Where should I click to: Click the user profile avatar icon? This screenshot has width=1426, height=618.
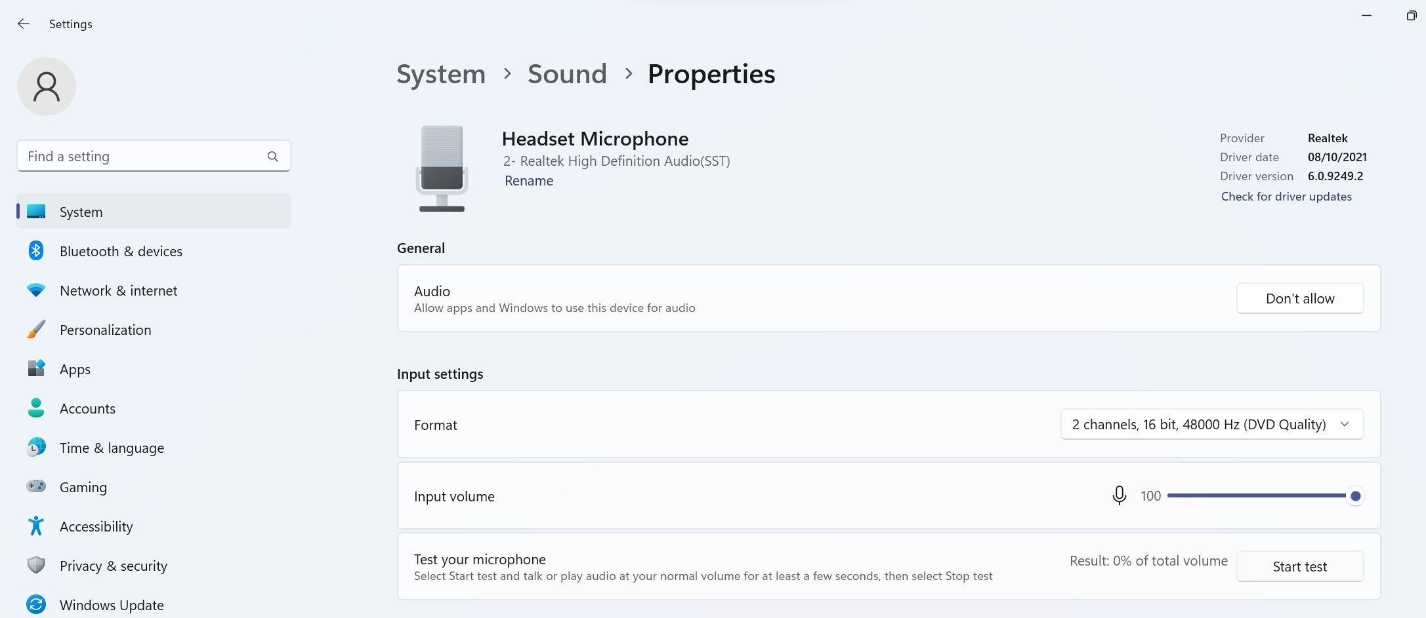tap(47, 87)
